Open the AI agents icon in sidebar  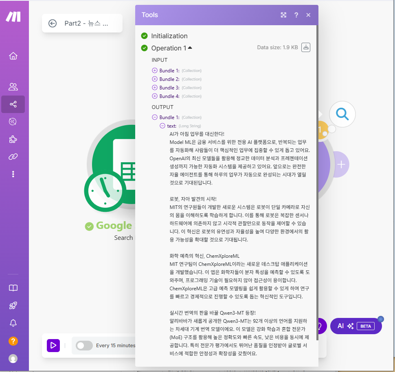pos(13,122)
